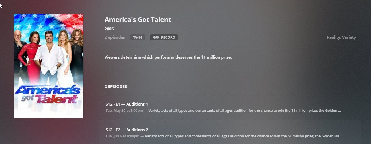Expand the truncated ellipsis on Auditions 1 description

coord(339,111)
